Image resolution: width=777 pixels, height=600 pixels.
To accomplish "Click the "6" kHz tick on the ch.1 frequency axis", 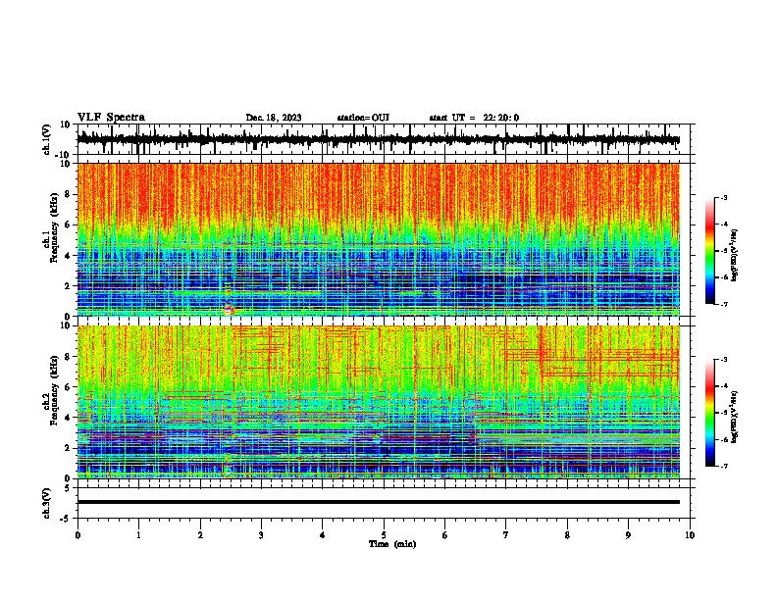I will [x=68, y=225].
